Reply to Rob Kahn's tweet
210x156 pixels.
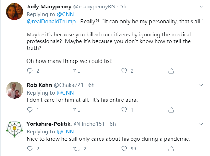[30, 110]
